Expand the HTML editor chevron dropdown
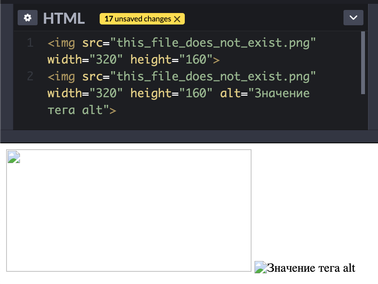This screenshot has width=378, height=284. 353,18
